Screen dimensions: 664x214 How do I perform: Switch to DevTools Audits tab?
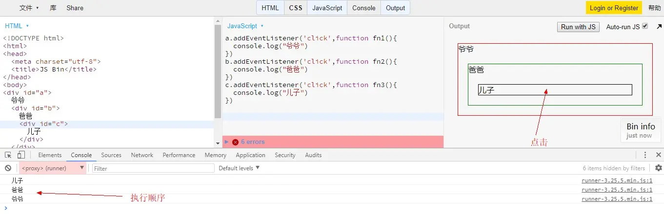click(x=313, y=155)
